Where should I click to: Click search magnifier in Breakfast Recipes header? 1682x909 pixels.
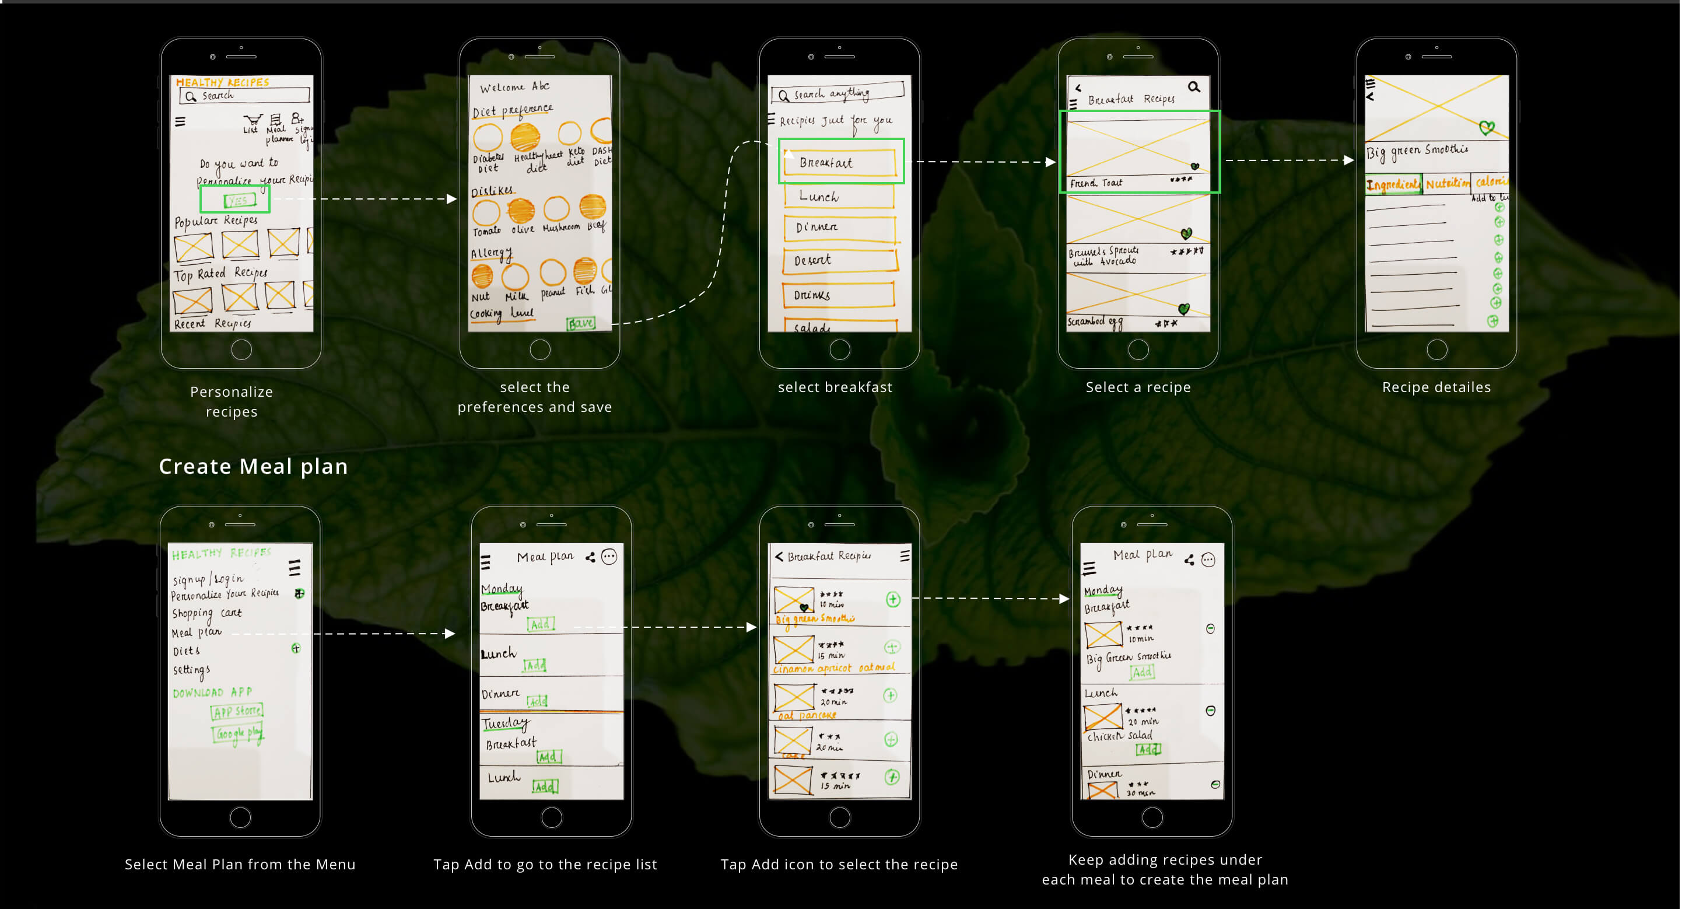pyautogui.click(x=1194, y=87)
